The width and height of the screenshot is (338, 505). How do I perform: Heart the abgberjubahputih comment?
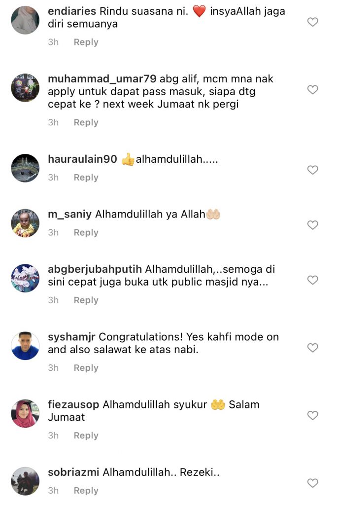coord(312,280)
